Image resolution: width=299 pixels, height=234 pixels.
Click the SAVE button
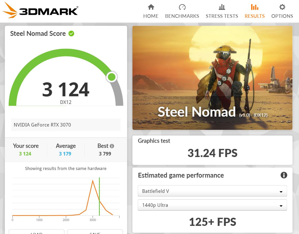click(95, 232)
